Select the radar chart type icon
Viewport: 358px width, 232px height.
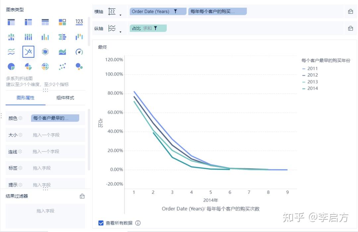click(x=45, y=52)
